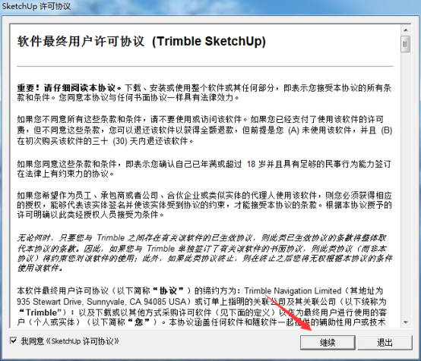Click the 继续 button to proceed
Viewport: 421px width, 361px height.
coord(328,342)
